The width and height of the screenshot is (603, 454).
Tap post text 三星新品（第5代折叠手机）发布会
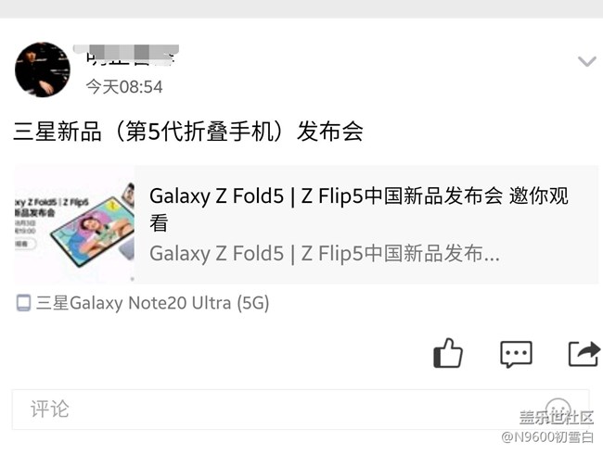[188, 132]
